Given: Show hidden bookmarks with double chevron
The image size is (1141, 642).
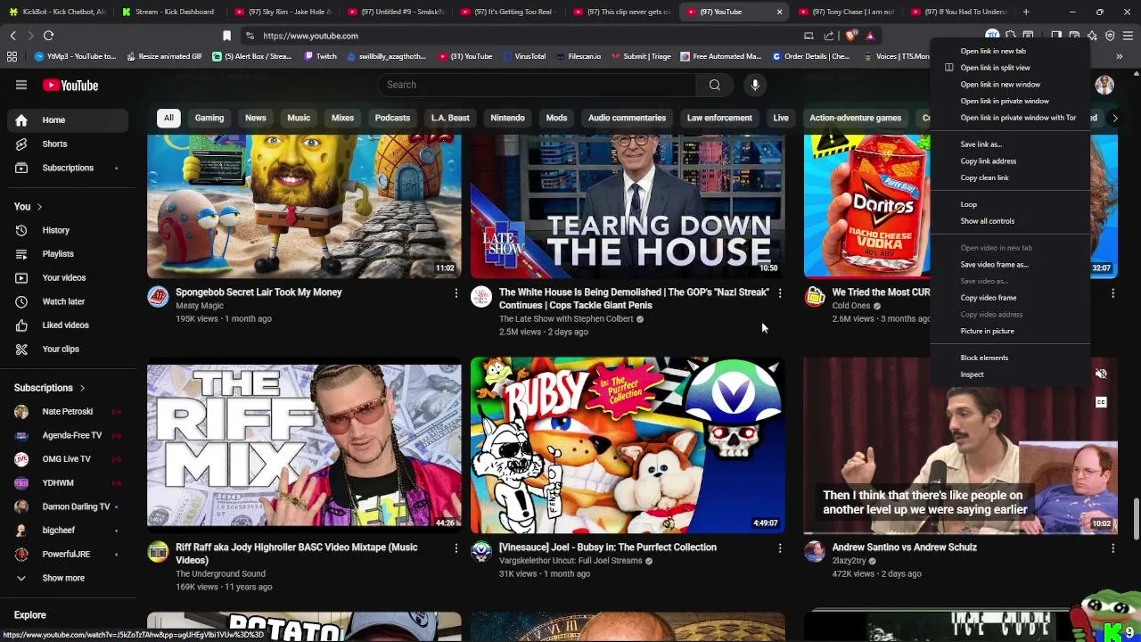Looking at the screenshot, I should coord(1120,56).
